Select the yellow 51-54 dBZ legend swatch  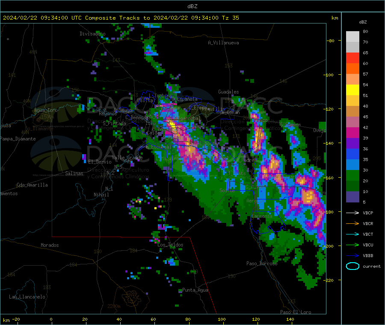[352, 90]
